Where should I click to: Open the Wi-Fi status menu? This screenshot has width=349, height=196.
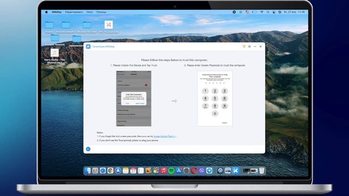tap(262, 12)
